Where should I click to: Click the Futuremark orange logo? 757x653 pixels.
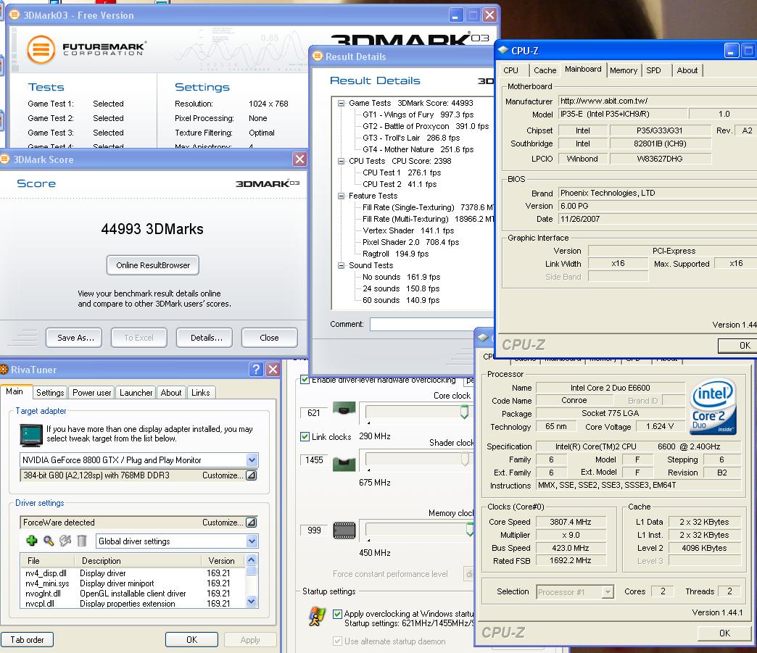click(x=41, y=50)
